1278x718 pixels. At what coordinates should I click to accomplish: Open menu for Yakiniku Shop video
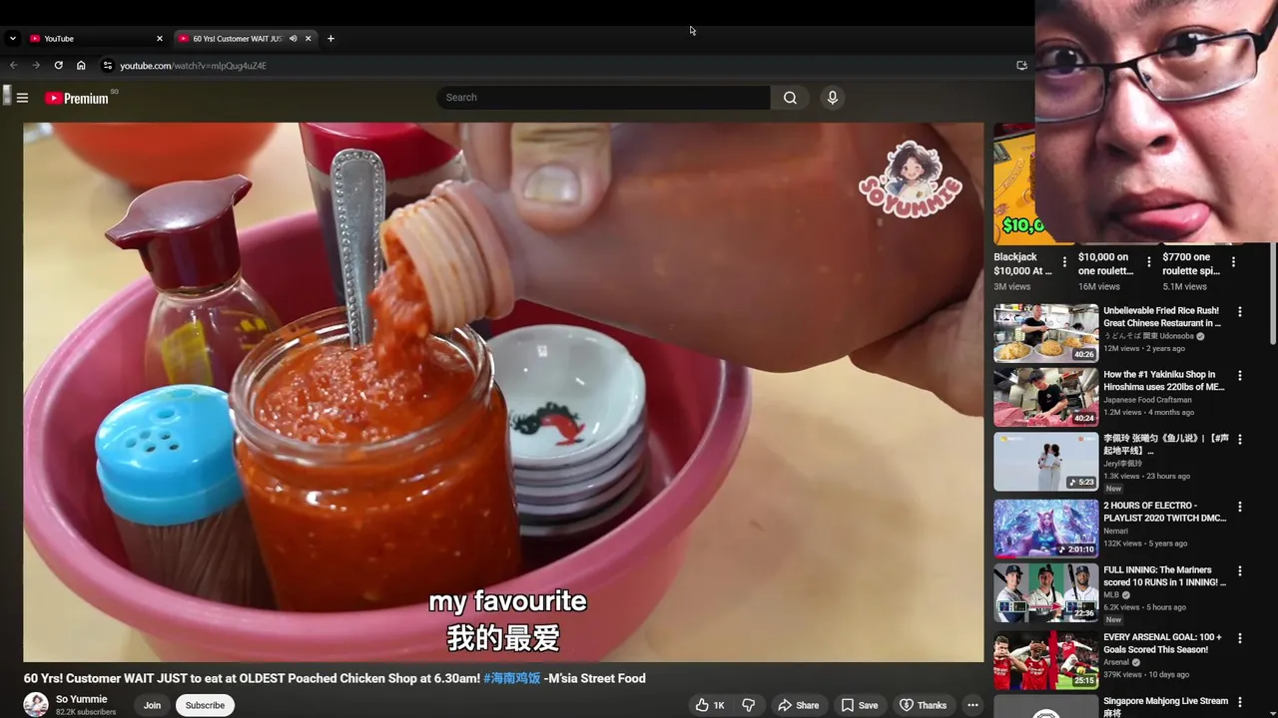coord(1240,376)
